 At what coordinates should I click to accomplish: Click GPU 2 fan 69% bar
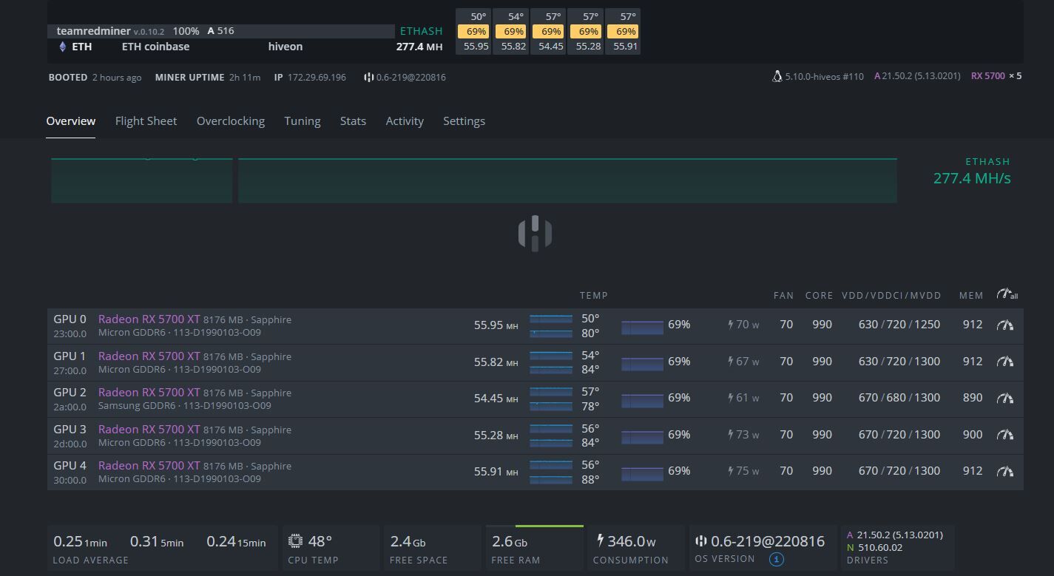click(642, 400)
